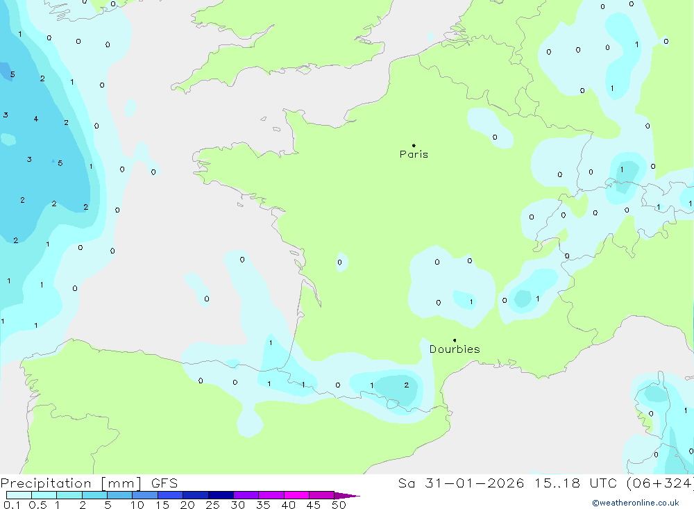
Task: Click the Paris city label
Action: (414, 154)
